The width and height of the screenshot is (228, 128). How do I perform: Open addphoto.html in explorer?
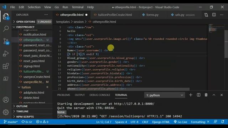click(34, 92)
